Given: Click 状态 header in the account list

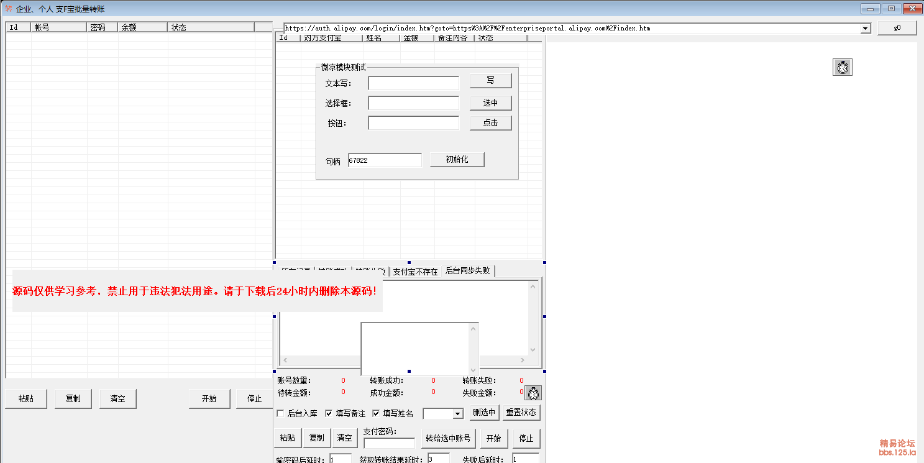Looking at the screenshot, I should [211, 27].
